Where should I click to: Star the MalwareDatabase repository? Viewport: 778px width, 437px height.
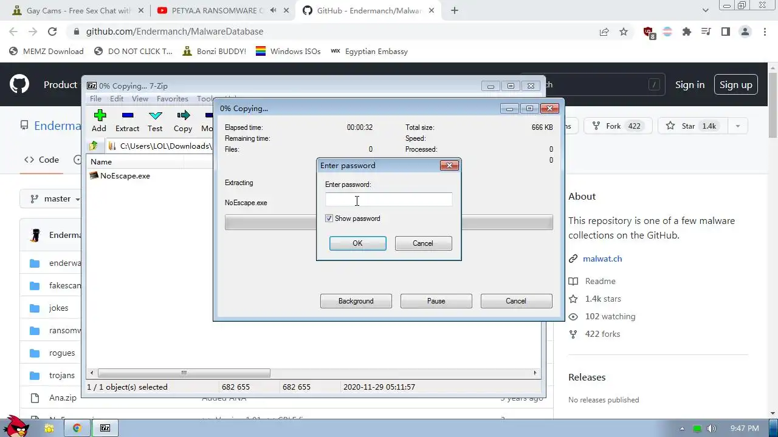pyautogui.click(x=693, y=126)
